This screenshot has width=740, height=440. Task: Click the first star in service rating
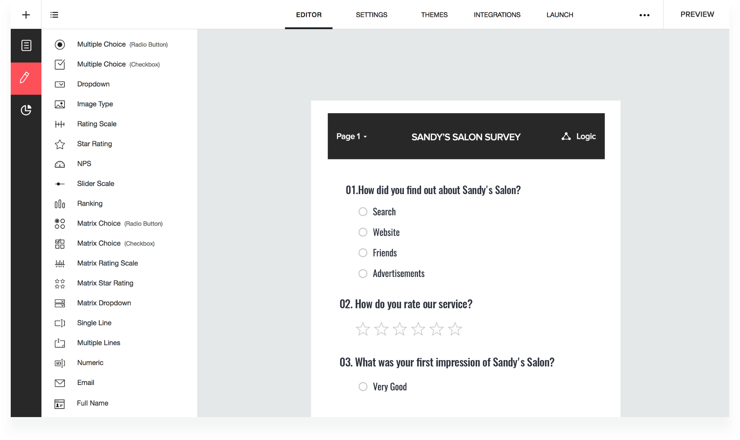pos(364,328)
